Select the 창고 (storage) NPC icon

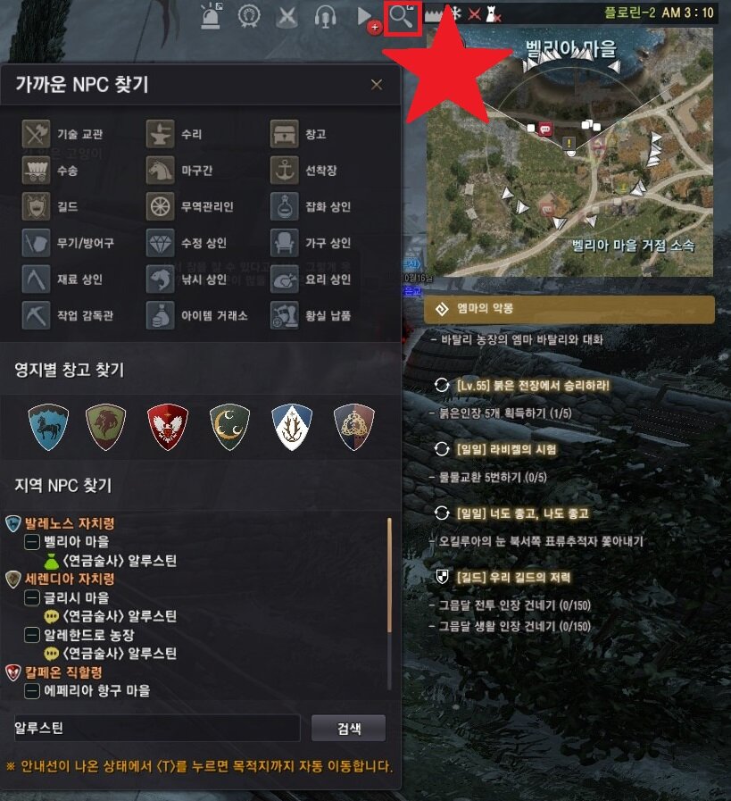point(285,134)
